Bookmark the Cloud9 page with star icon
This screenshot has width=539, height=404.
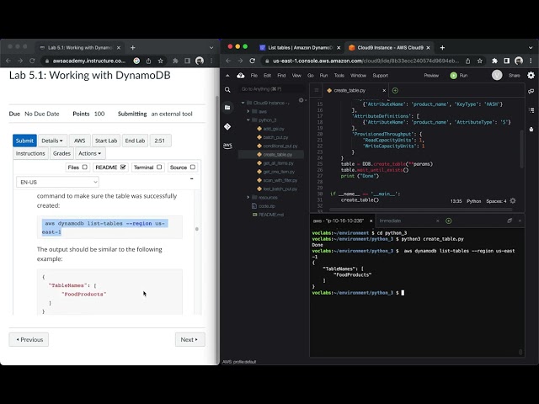(480, 61)
